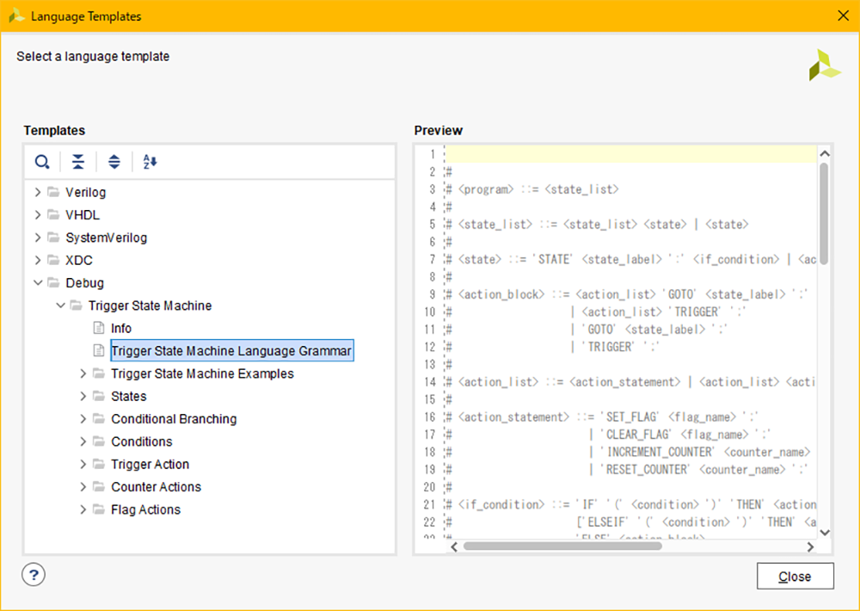This screenshot has width=860, height=611.
Task: Click the States folder icon
Action: pos(99,396)
